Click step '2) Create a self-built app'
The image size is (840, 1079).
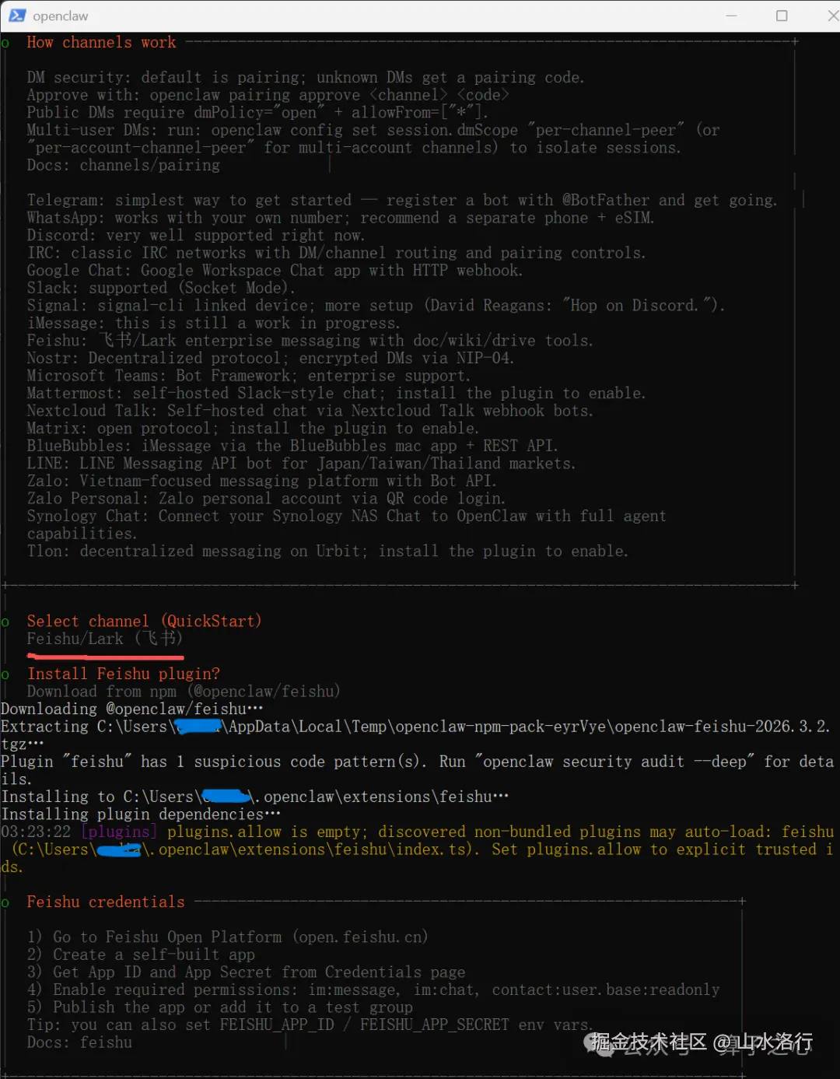pyautogui.click(x=141, y=955)
